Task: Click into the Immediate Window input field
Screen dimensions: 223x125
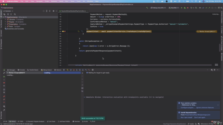Action: (x=152, y=97)
